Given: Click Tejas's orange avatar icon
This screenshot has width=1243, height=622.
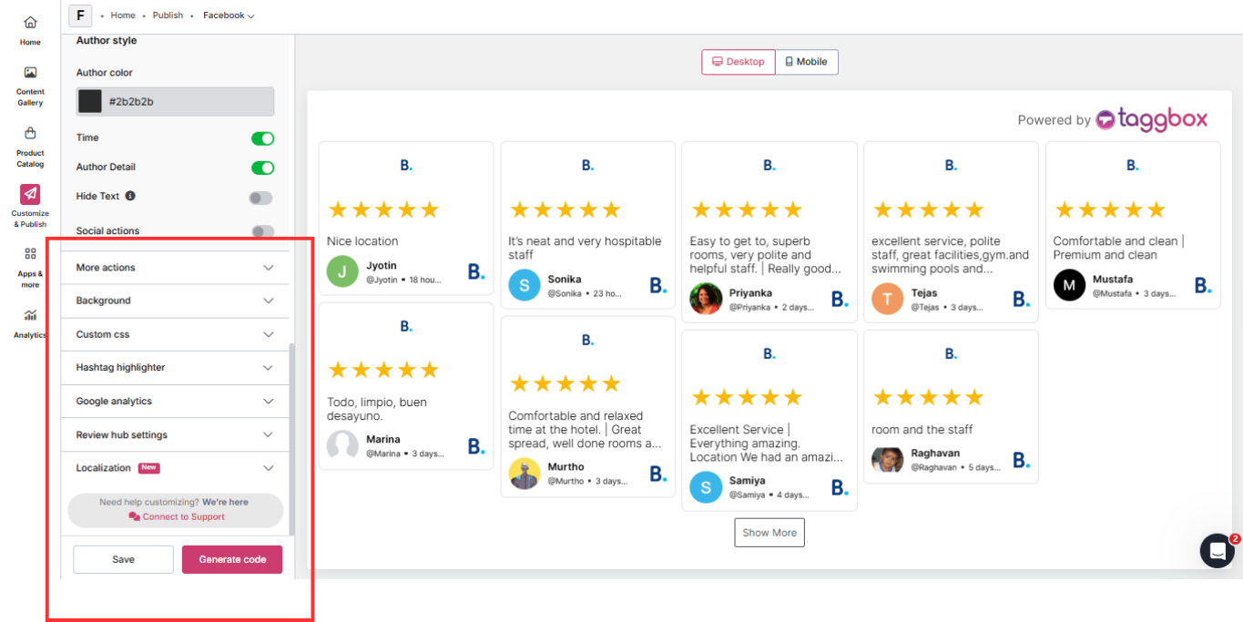Looking at the screenshot, I should [887, 299].
